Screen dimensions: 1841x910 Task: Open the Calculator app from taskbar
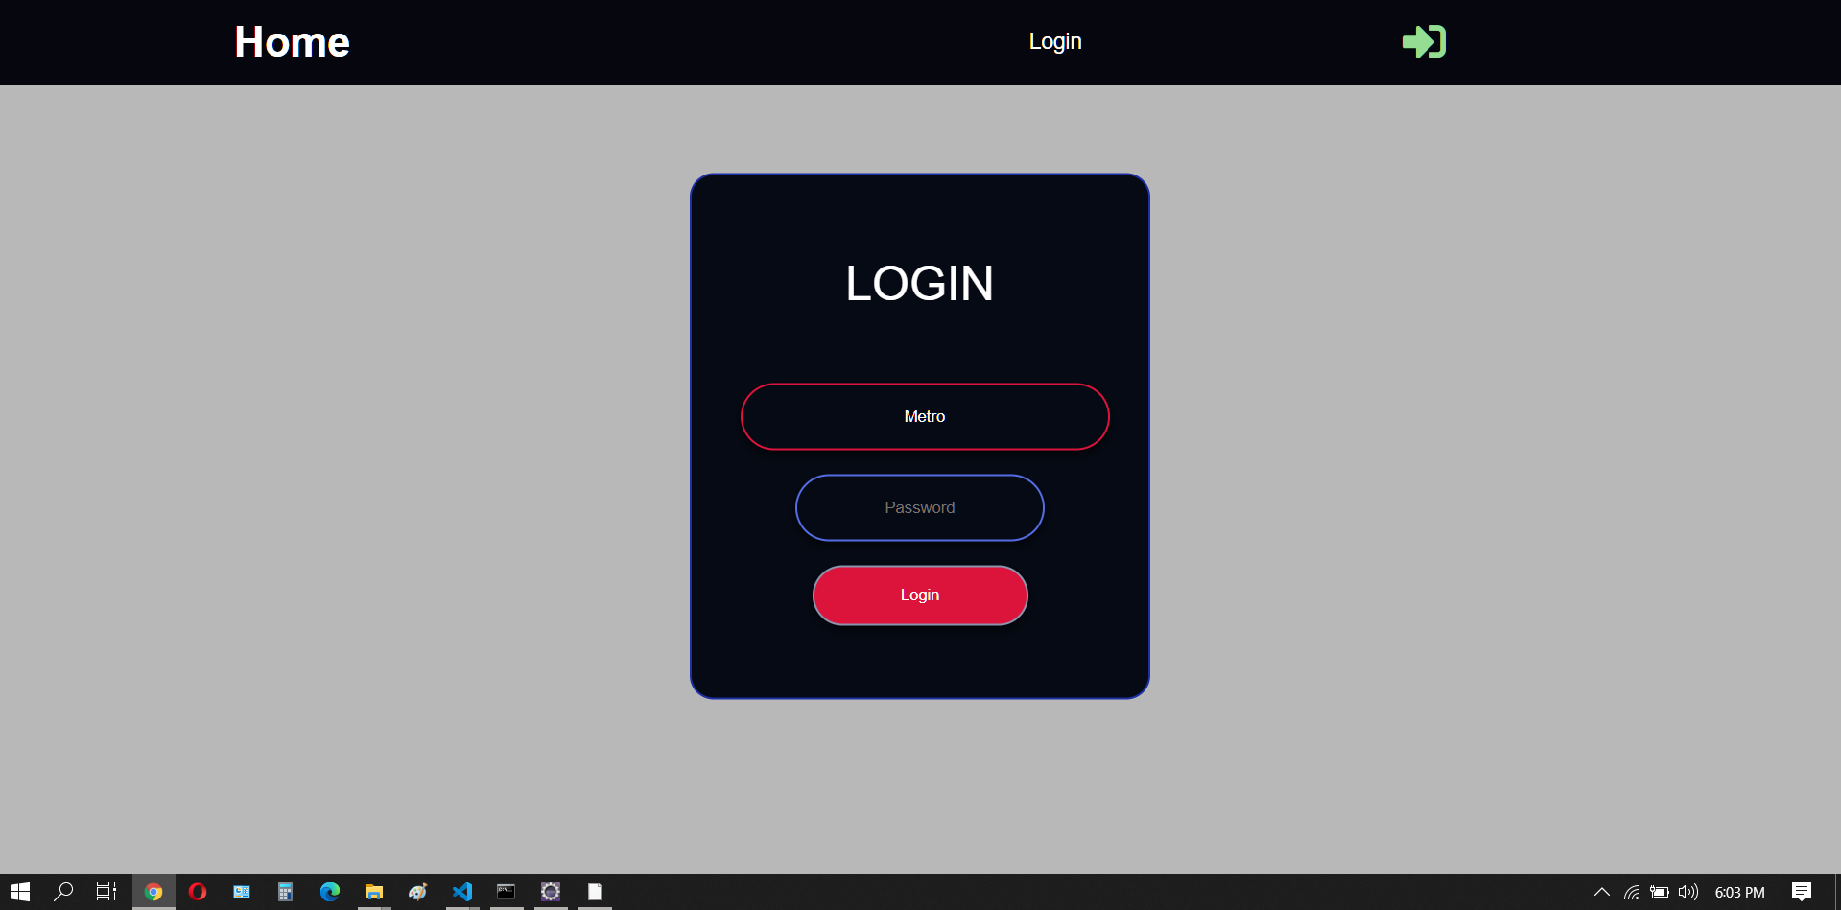[285, 892]
